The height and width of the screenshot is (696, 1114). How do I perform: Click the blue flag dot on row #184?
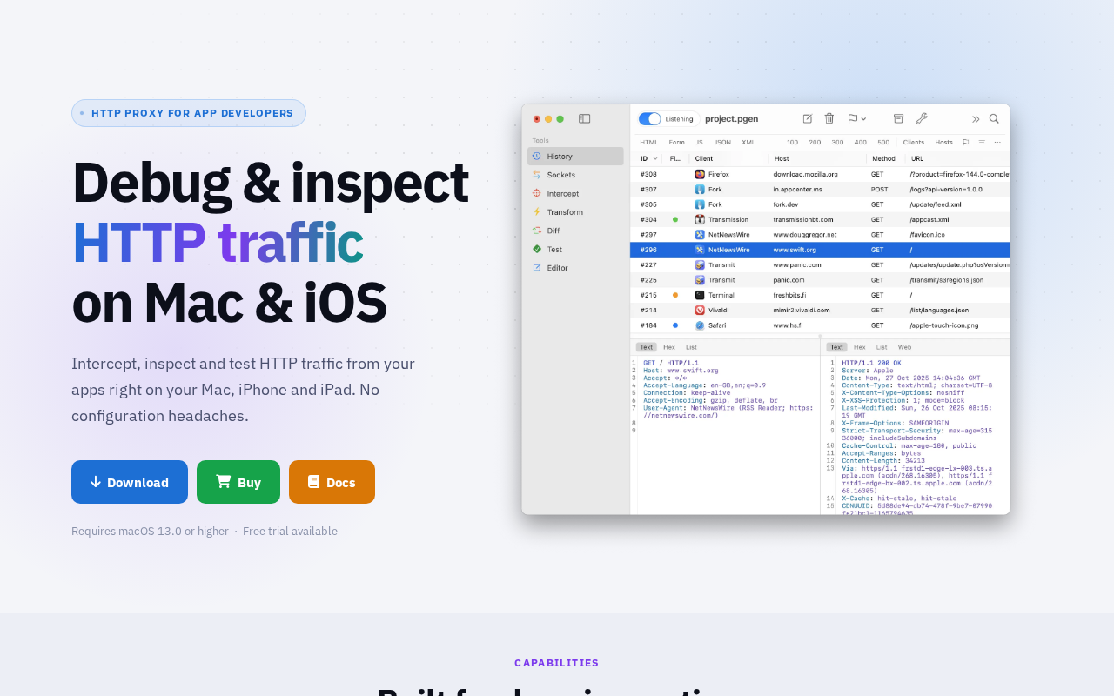coord(675,325)
